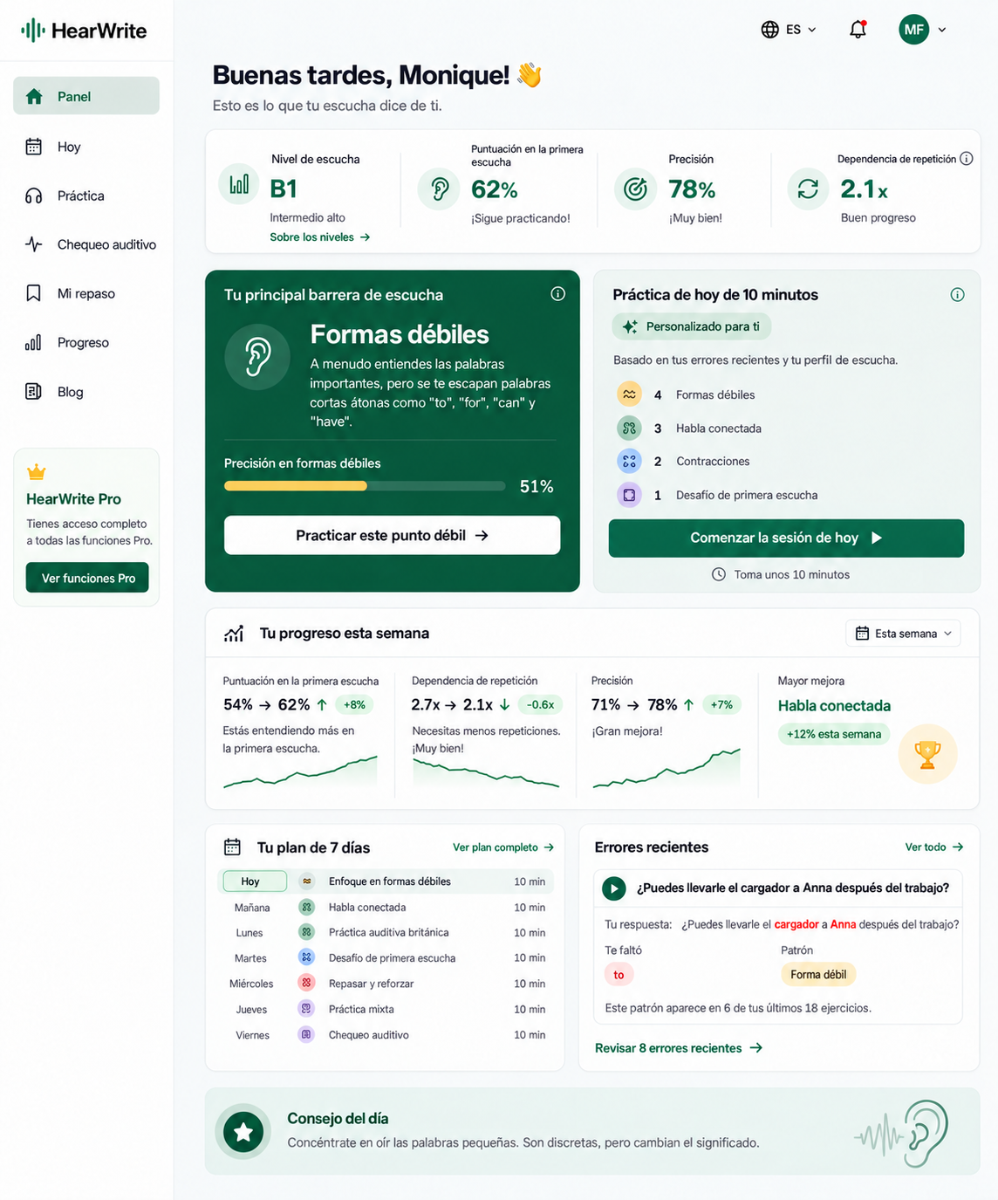Click clock icon beside Toma unos 10 minutos

pyautogui.click(x=719, y=574)
